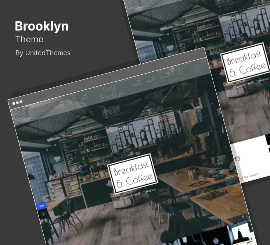Click the Breakfast & Coffee box in the back window

pos(246,63)
